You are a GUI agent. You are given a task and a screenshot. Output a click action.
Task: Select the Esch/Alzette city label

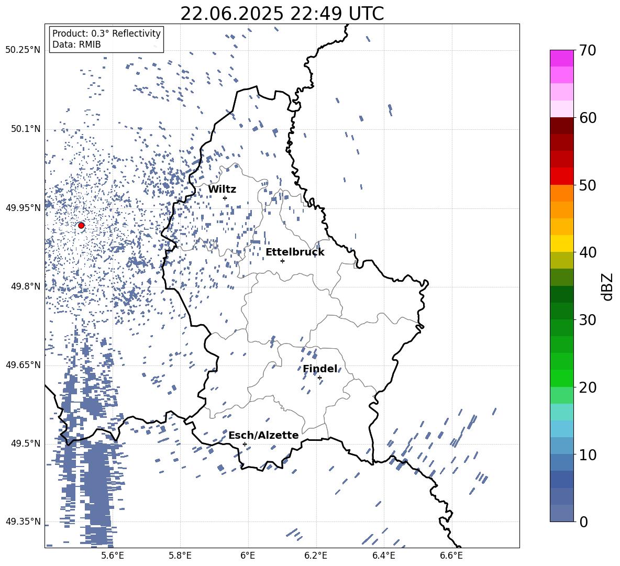point(263,435)
